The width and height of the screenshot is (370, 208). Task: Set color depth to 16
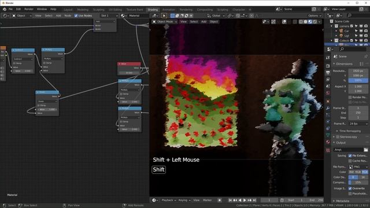(363, 177)
